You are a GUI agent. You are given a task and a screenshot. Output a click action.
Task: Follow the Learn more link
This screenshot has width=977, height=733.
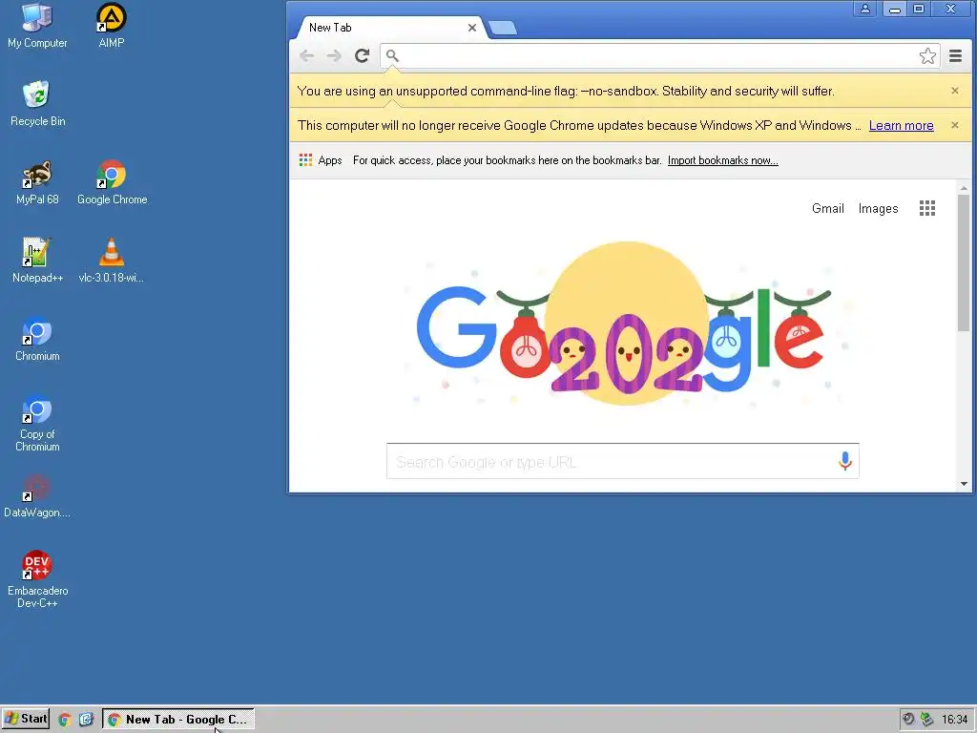coord(901,125)
